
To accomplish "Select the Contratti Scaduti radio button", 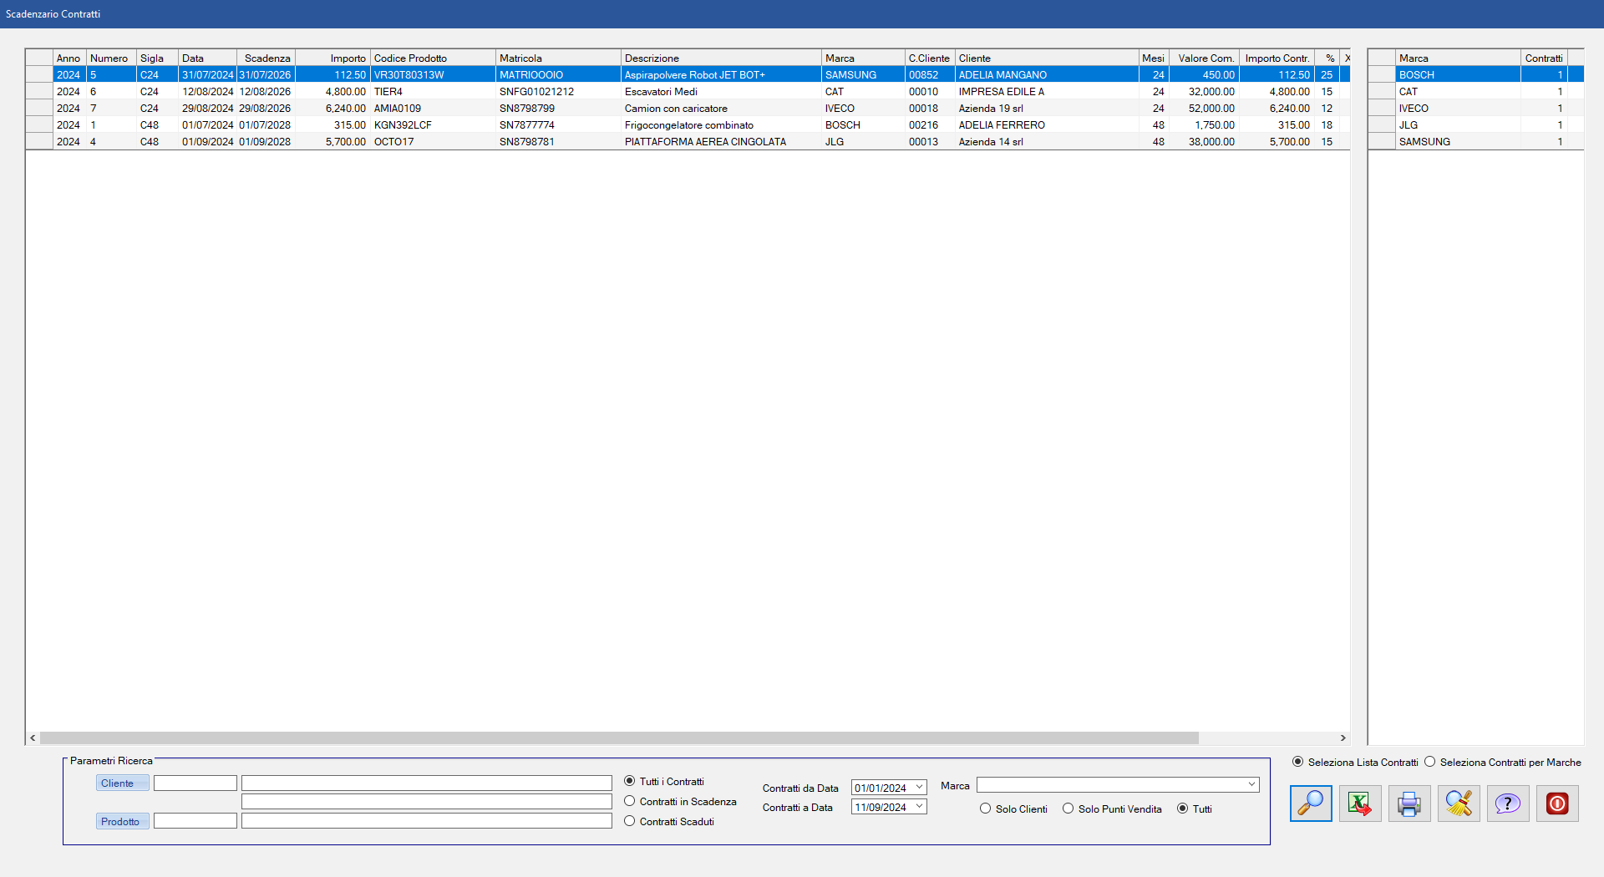I will [x=630, y=821].
